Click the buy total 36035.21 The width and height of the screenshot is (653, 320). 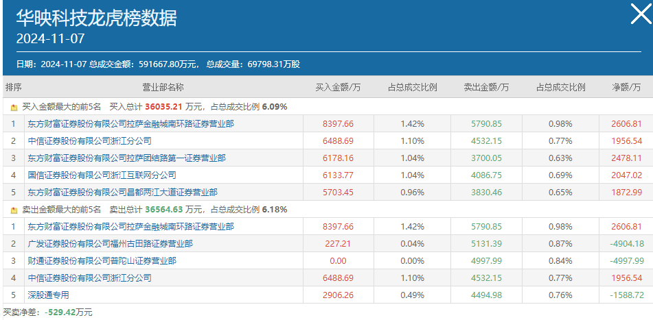163,107
